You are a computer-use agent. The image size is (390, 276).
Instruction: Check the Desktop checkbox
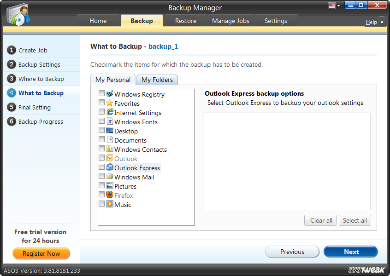[x=102, y=130]
